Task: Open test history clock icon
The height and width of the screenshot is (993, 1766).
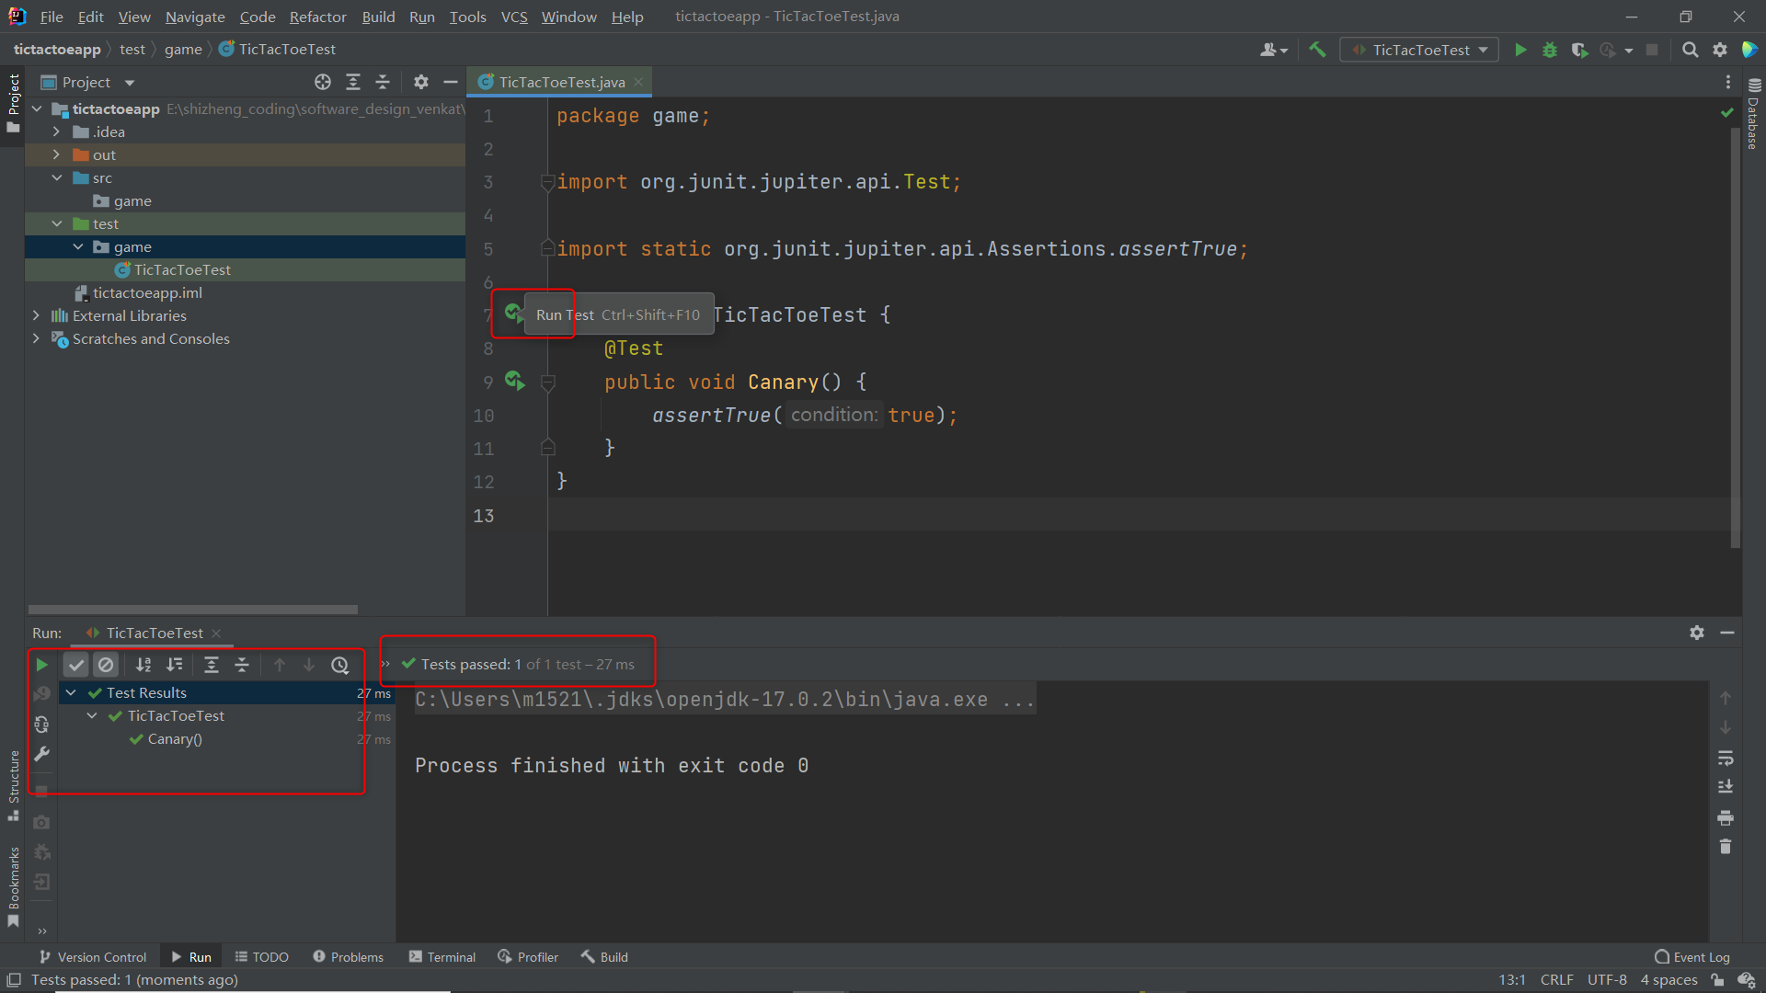Action: tap(340, 665)
